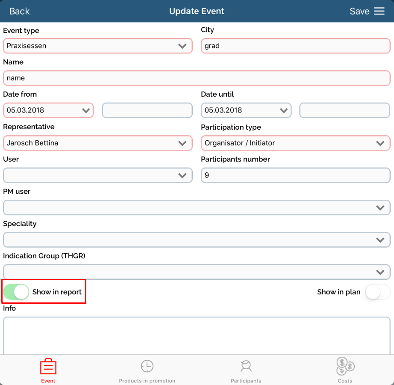The width and height of the screenshot is (394, 385).
Task: Toggle the Show in report switch
Action: pyautogui.click(x=16, y=292)
